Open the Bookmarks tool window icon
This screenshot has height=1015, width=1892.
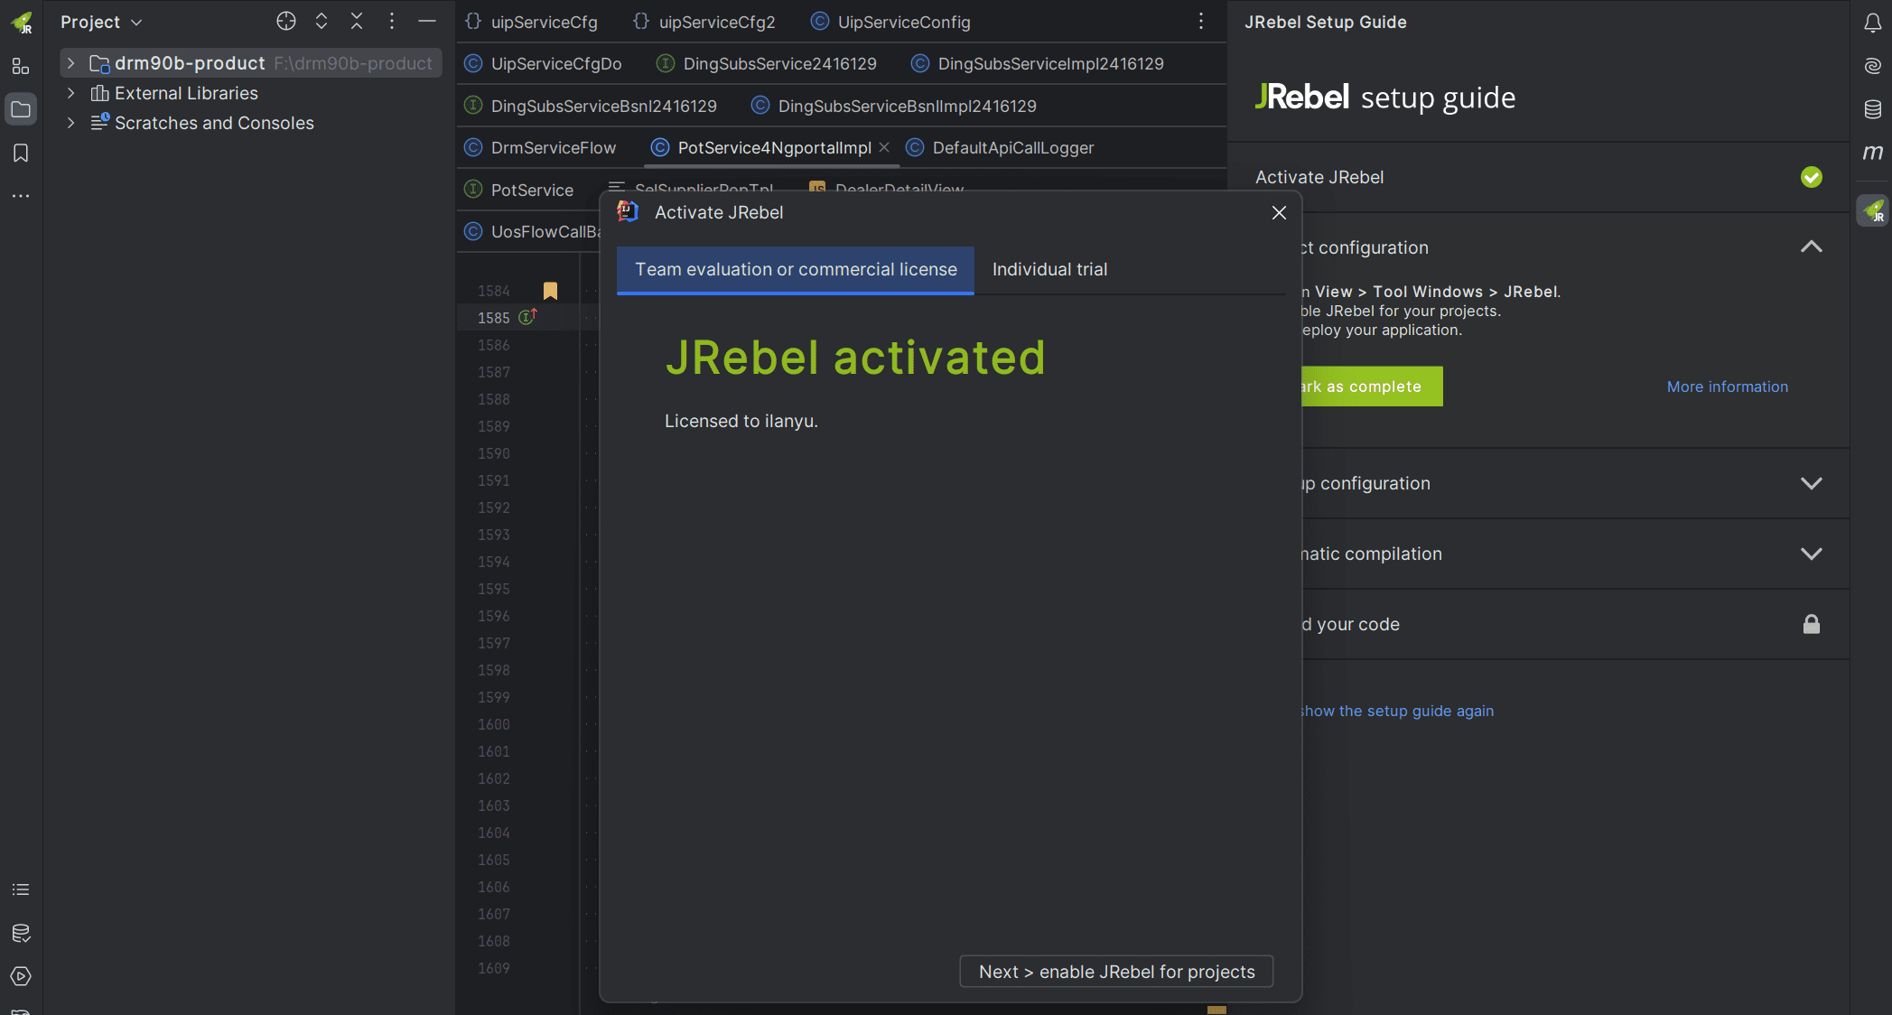coord(21,153)
